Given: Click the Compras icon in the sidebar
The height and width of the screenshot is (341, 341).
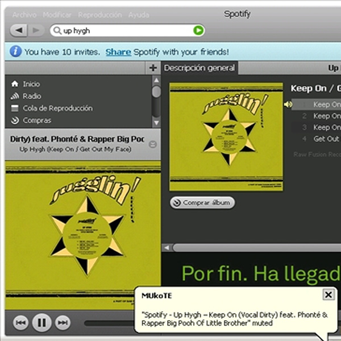Looking at the screenshot, I should [15, 120].
